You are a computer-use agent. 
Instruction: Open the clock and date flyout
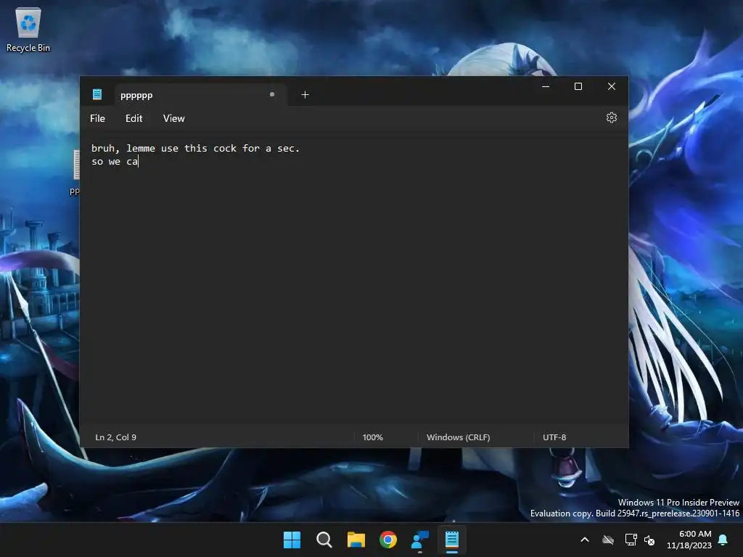pyautogui.click(x=689, y=540)
